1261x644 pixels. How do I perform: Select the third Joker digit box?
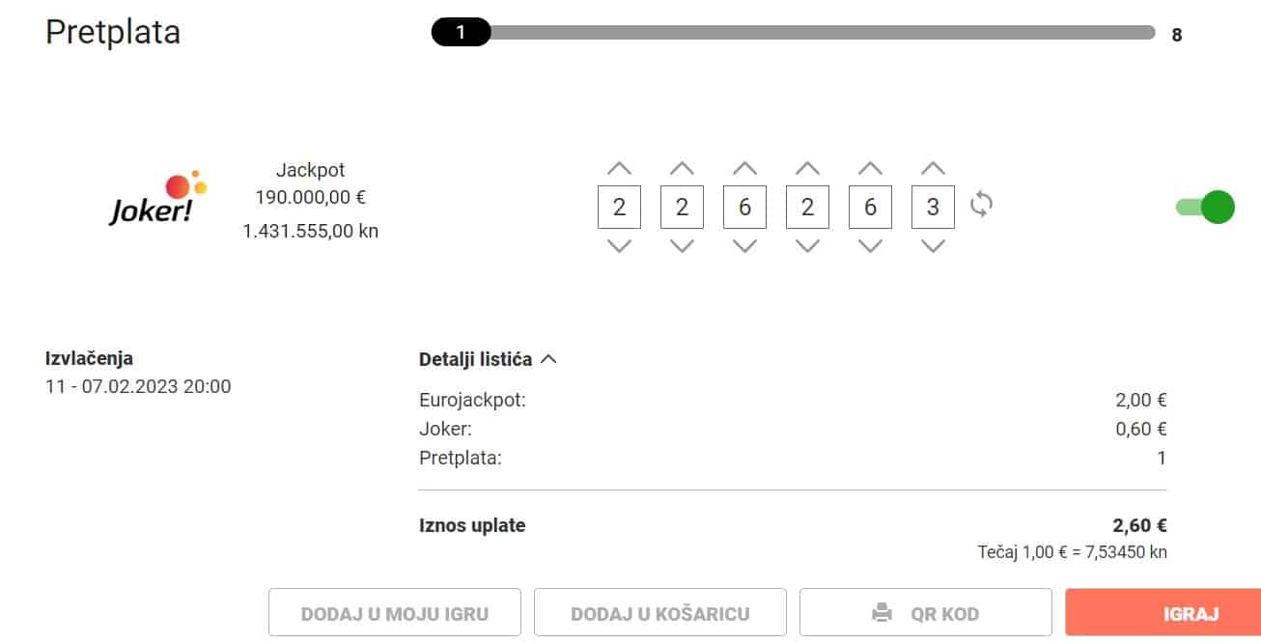point(744,207)
